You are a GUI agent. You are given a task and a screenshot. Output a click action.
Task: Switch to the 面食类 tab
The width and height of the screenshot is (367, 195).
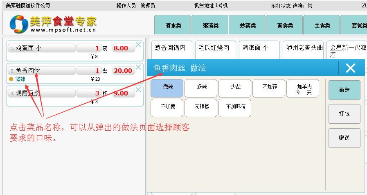[x=285, y=25]
